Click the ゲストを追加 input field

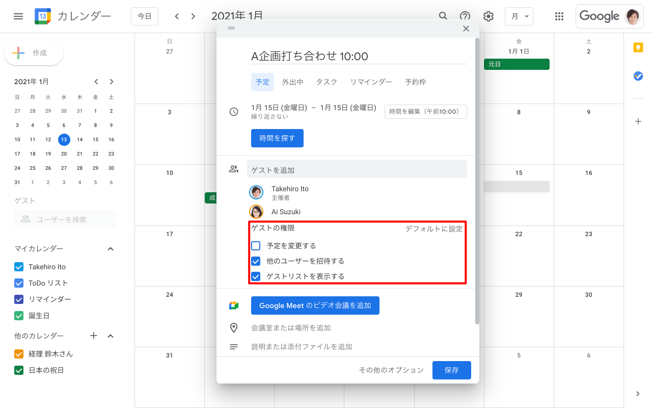(357, 170)
